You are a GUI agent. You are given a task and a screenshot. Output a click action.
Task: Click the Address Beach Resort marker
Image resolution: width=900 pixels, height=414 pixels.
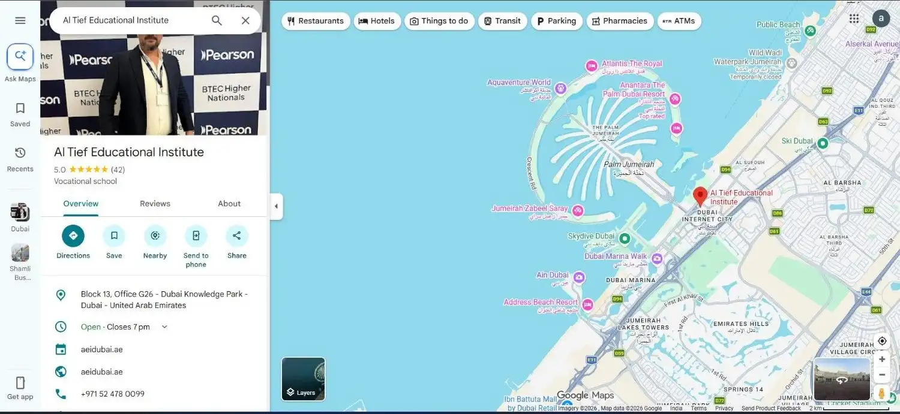587,304
